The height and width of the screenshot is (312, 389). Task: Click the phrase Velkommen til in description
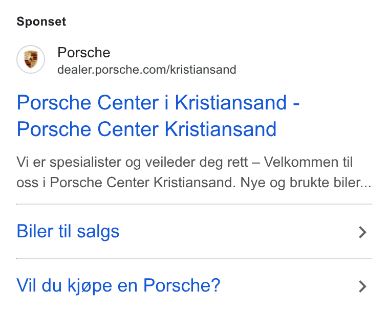(308, 162)
